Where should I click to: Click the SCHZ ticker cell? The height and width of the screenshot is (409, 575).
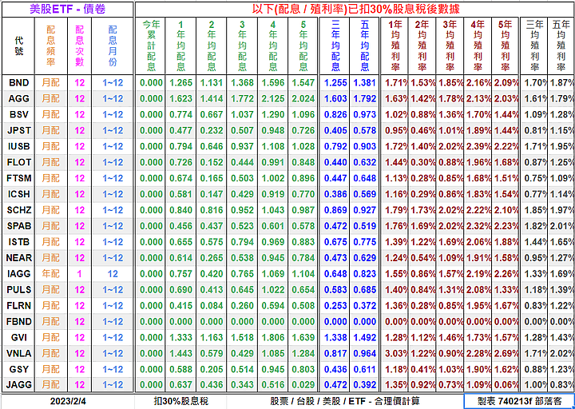tap(18, 210)
